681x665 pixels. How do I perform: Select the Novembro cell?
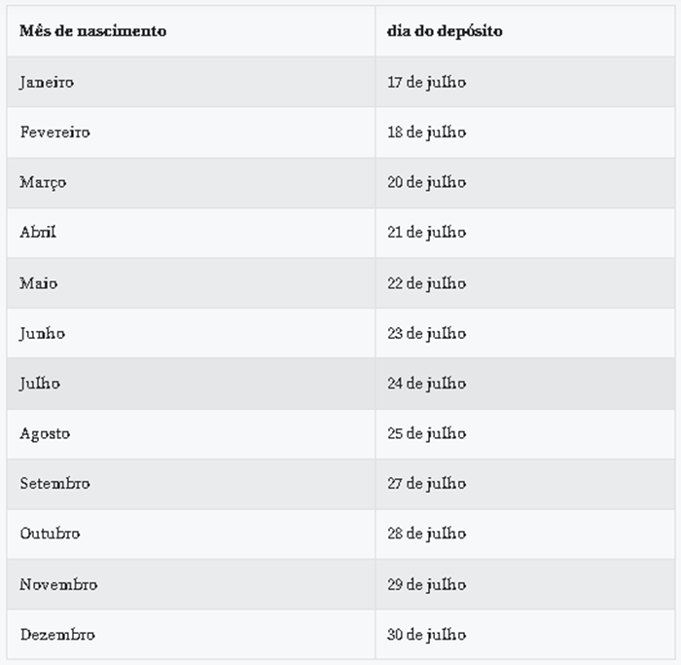point(58,585)
